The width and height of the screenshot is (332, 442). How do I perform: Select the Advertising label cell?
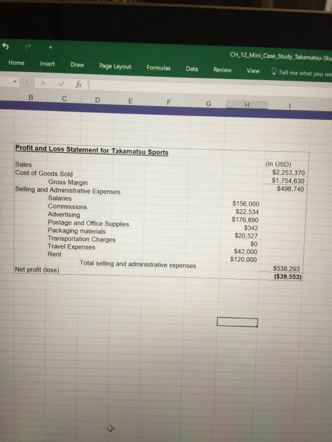64,215
